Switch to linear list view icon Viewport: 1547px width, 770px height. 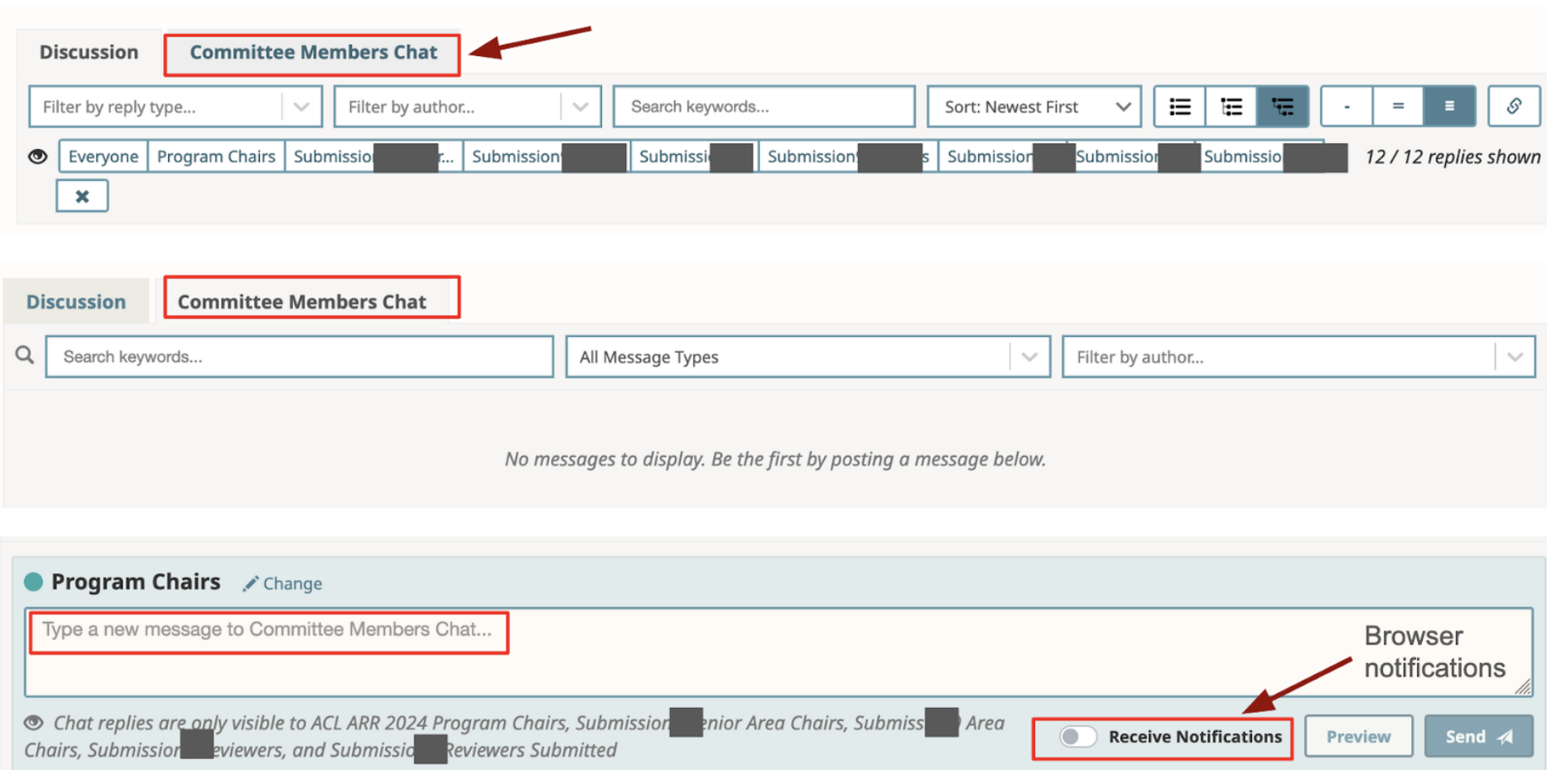1180,107
